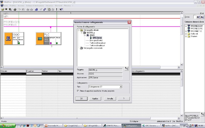Click the dialog's tree toggle icon beside Progetto

point(126,68)
